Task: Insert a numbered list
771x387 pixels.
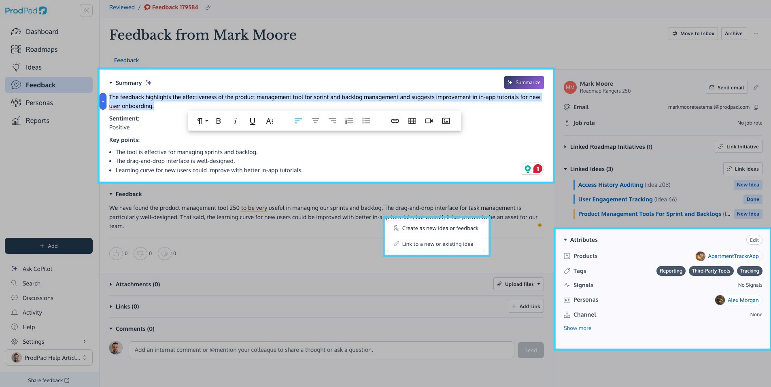Action: (x=349, y=121)
